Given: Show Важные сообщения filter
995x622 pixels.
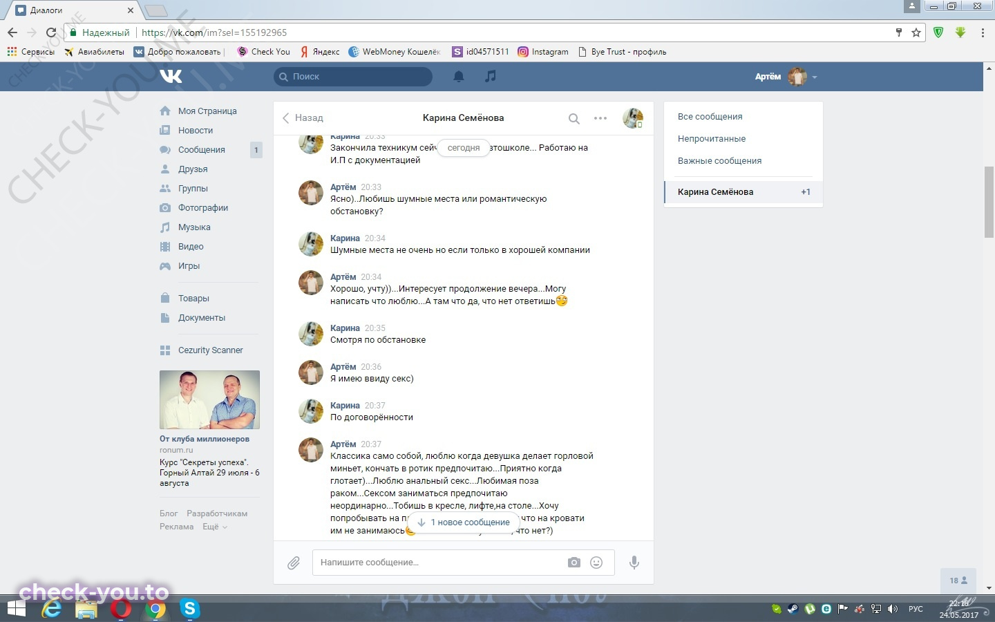Looking at the screenshot, I should coord(719,161).
